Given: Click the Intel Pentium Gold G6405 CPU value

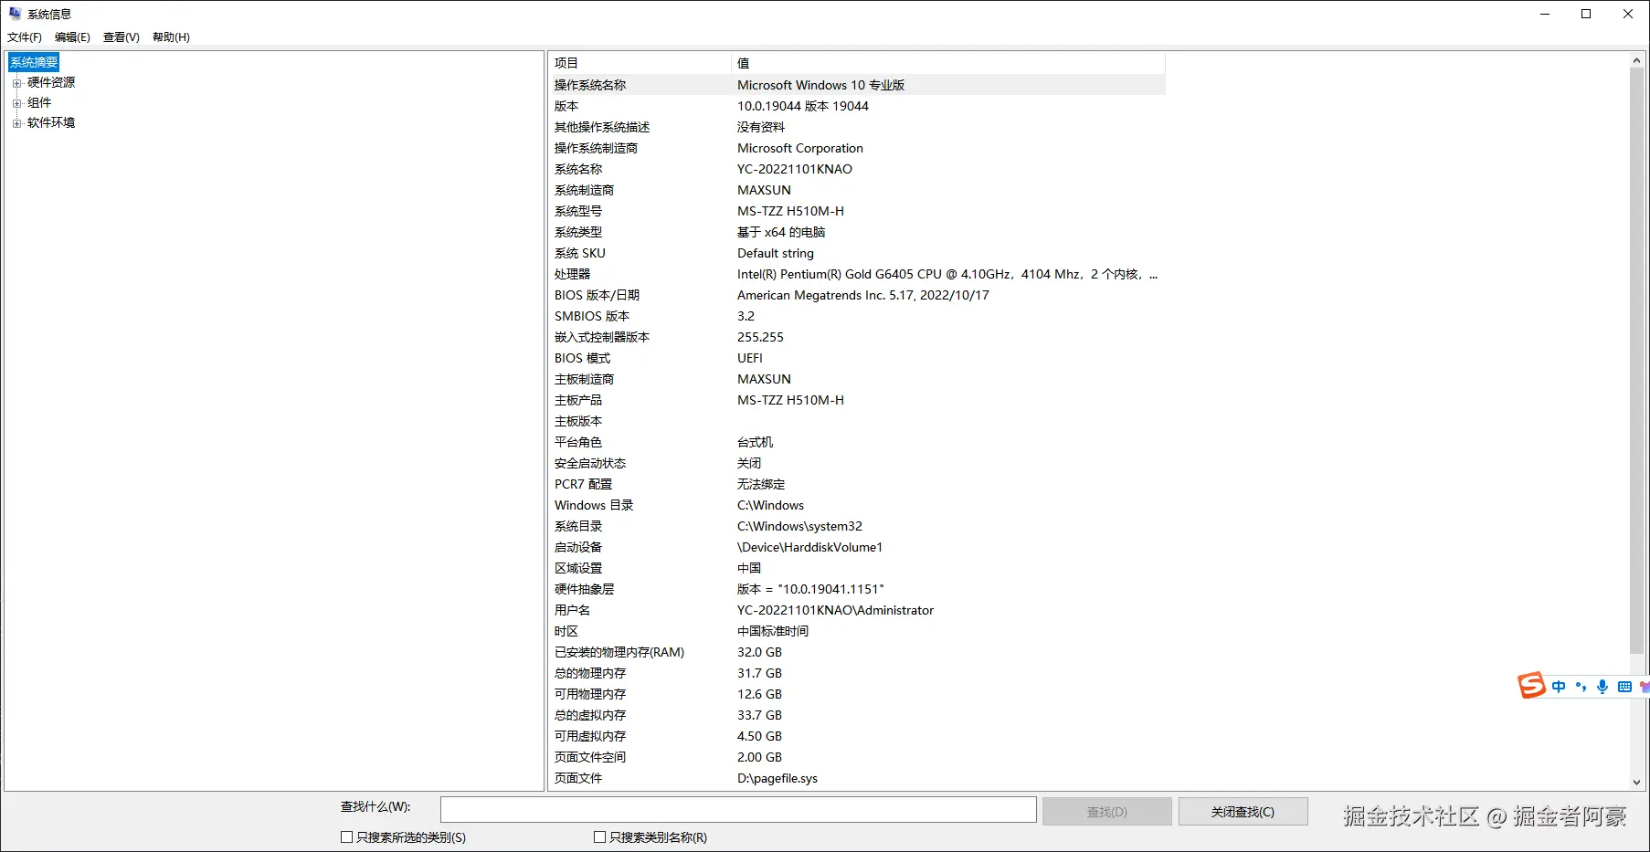Looking at the screenshot, I should tap(947, 274).
